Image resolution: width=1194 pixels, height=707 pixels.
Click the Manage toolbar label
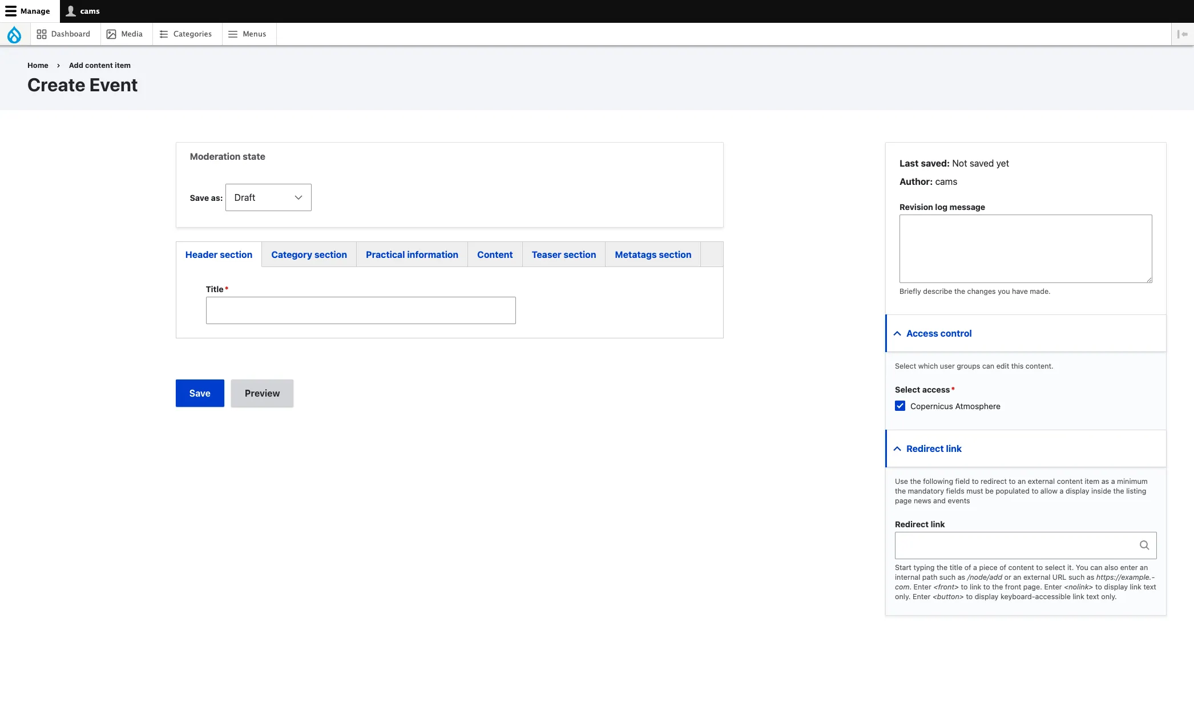[x=35, y=11]
